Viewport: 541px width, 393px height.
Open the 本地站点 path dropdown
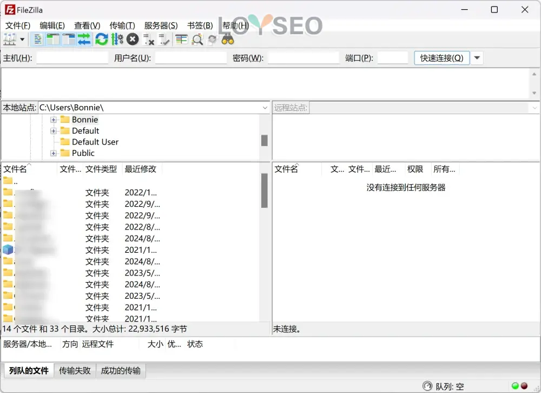click(x=265, y=108)
